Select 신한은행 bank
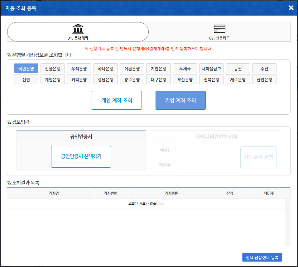 [53, 68]
